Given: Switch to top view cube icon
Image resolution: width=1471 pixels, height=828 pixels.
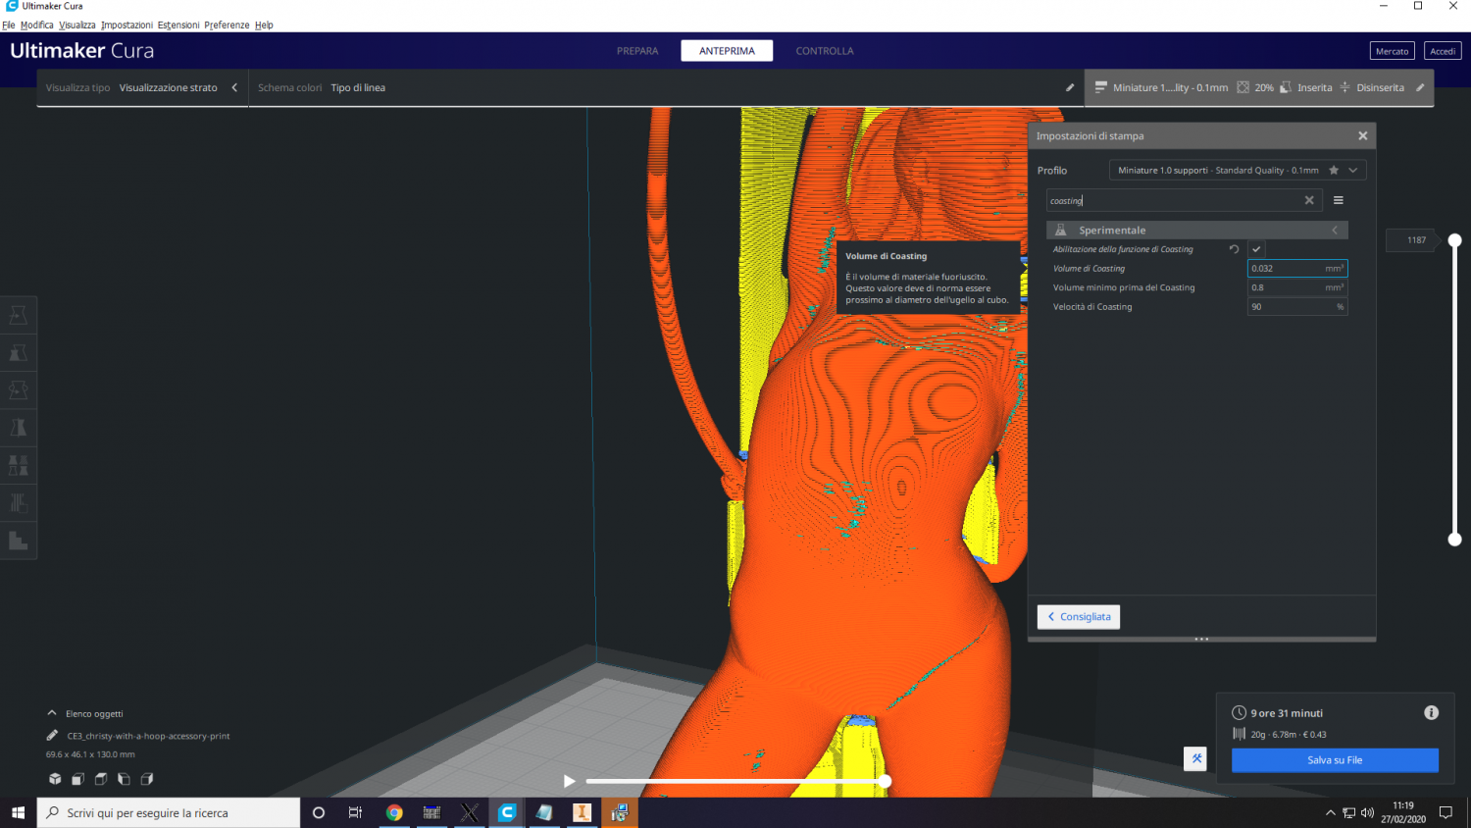Looking at the screenshot, I should pos(100,779).
